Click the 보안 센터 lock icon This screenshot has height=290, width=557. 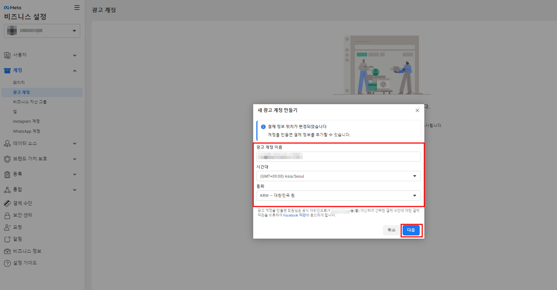pos(7,215)
